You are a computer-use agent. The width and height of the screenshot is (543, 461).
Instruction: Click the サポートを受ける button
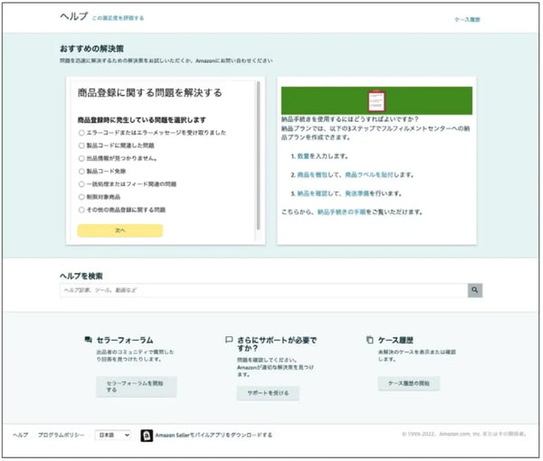coord(268,393)
